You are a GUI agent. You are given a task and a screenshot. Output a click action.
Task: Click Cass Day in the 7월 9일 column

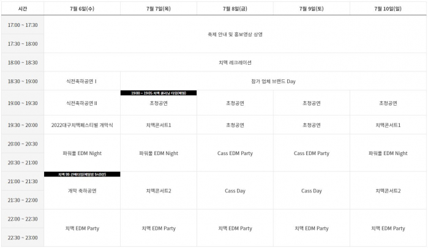[x=311, y=191]
